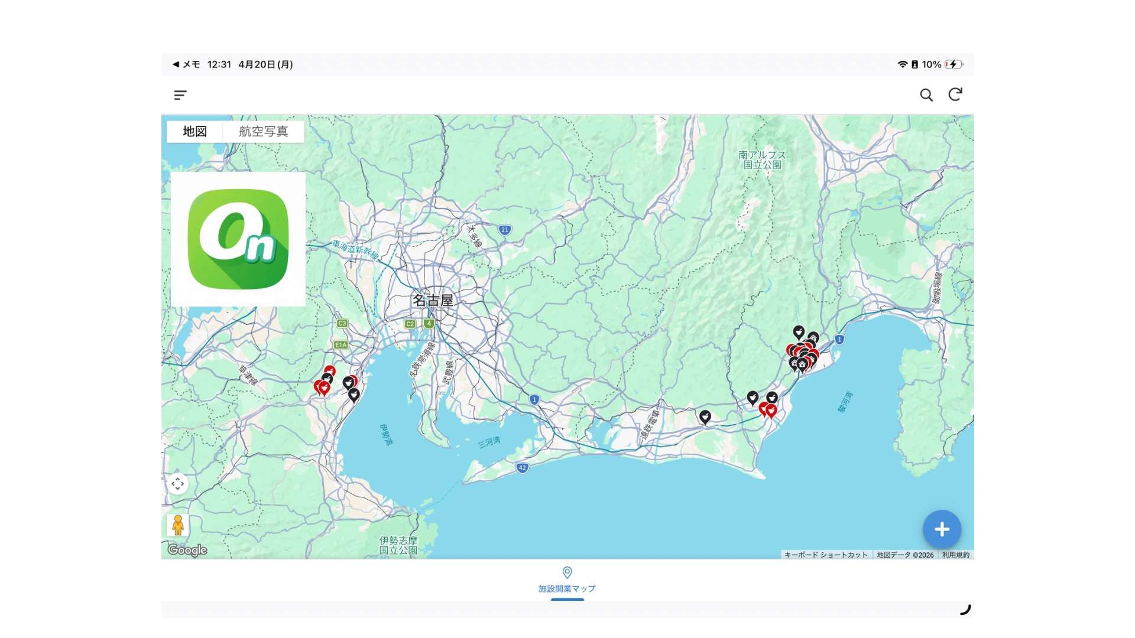
Task: Tap the 南アルプス国立公園 park label
Action: click(762, 159)
